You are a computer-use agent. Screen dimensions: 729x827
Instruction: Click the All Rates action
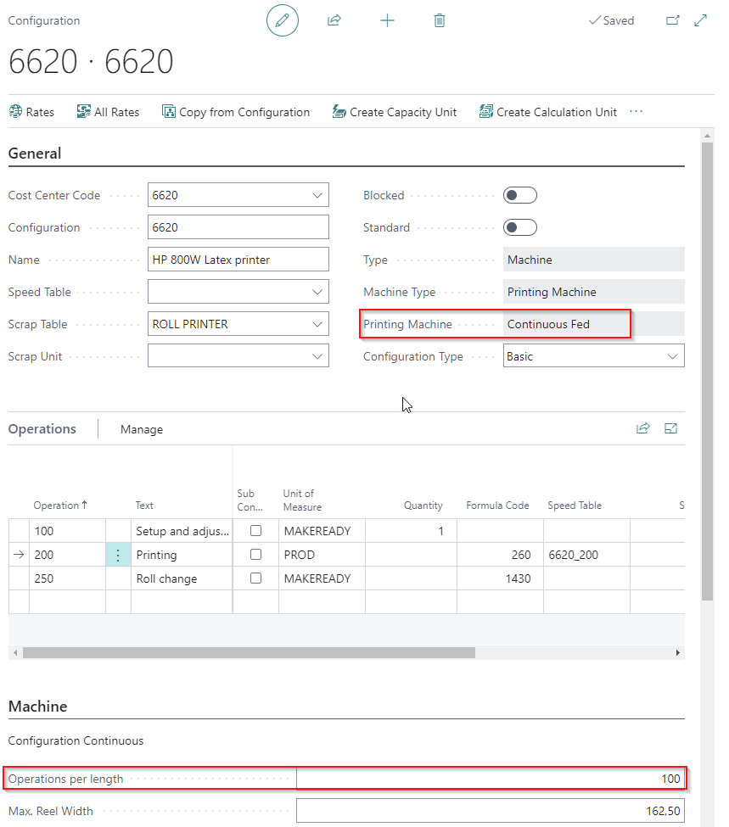pyautogui.click(x=108, y=111)
